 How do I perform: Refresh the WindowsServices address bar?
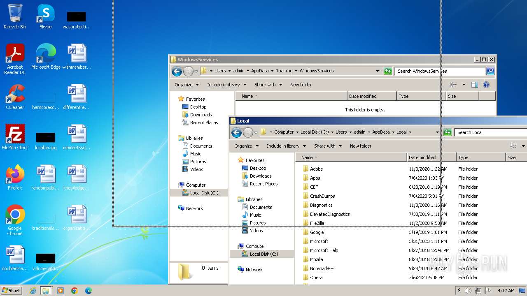point(388,71)
